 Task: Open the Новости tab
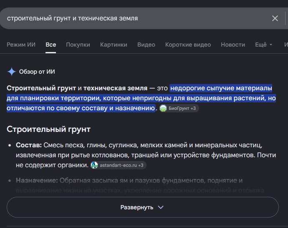233,45
